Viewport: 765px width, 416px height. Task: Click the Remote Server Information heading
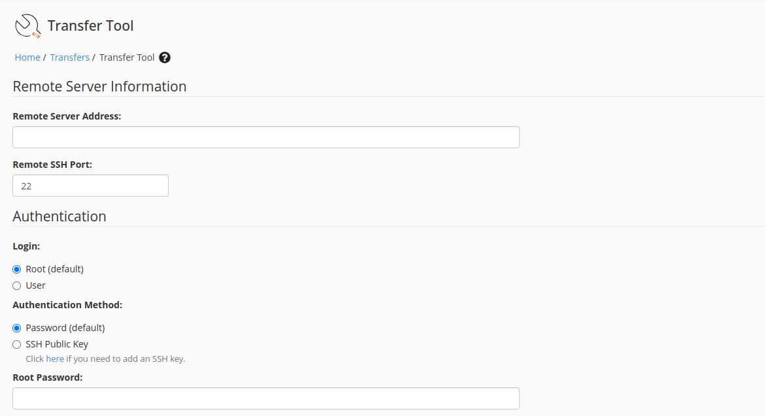pos(99,86)
